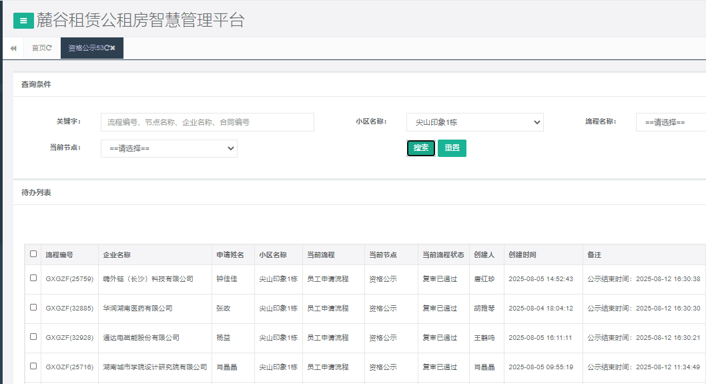This screenshot has width=706, height=384.
Task: Select the checkbox for GXGZF(32928)
Action: tap(33, 337)
